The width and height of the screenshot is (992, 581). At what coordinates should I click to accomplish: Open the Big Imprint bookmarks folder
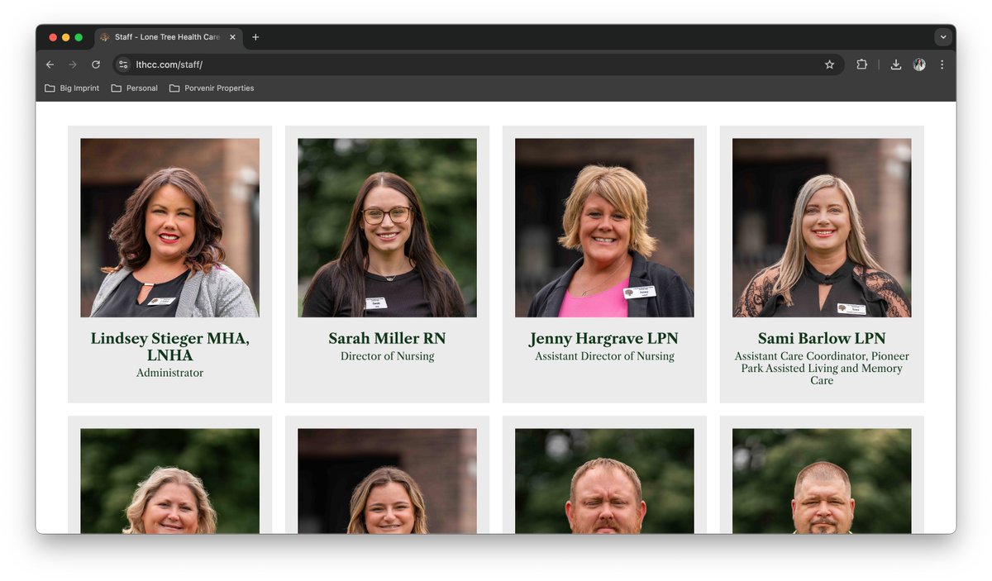(x=72, y=88)
